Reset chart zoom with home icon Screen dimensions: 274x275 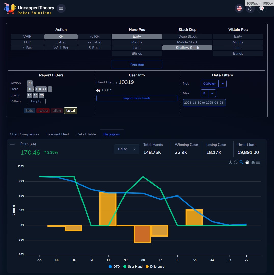(x=253, y=162)
